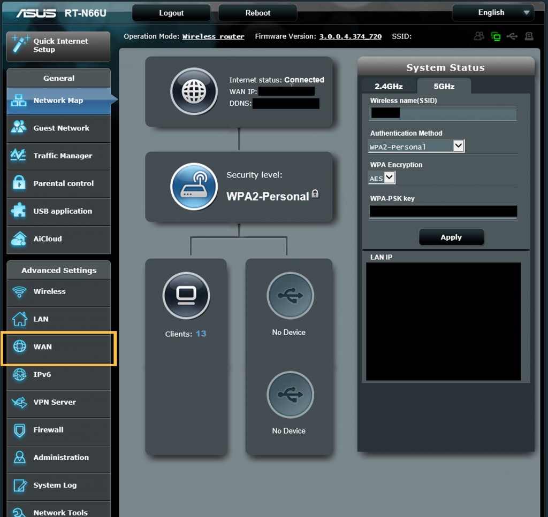Screen dimensions: 548x517
Task: Open the English language dropdown
Action: tap(493, 13)
